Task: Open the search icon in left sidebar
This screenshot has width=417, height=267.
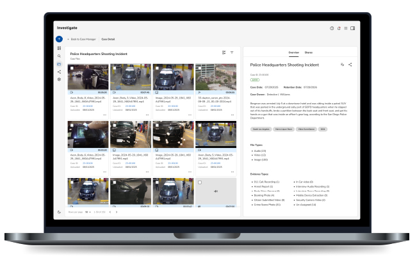Action: [x=59, y=56]
